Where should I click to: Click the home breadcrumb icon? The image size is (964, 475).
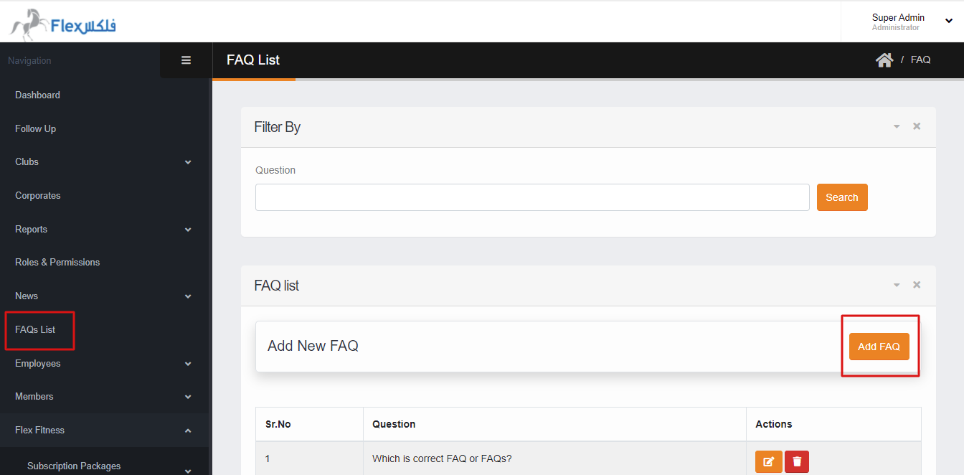(884, 60)
